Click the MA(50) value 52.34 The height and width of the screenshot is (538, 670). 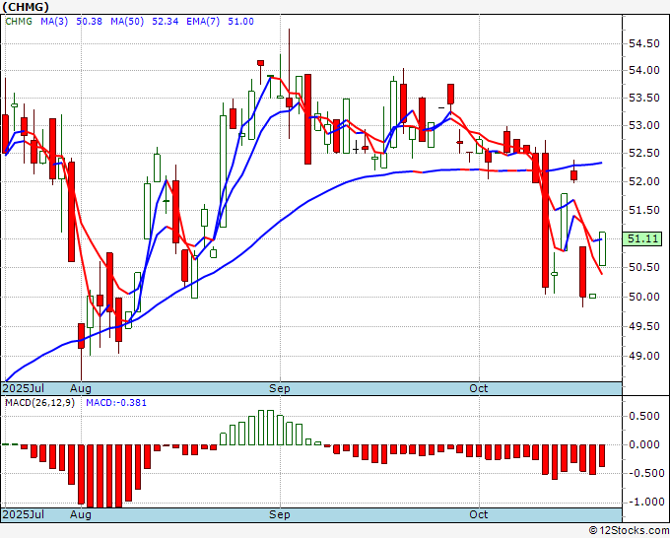[166, 22]
